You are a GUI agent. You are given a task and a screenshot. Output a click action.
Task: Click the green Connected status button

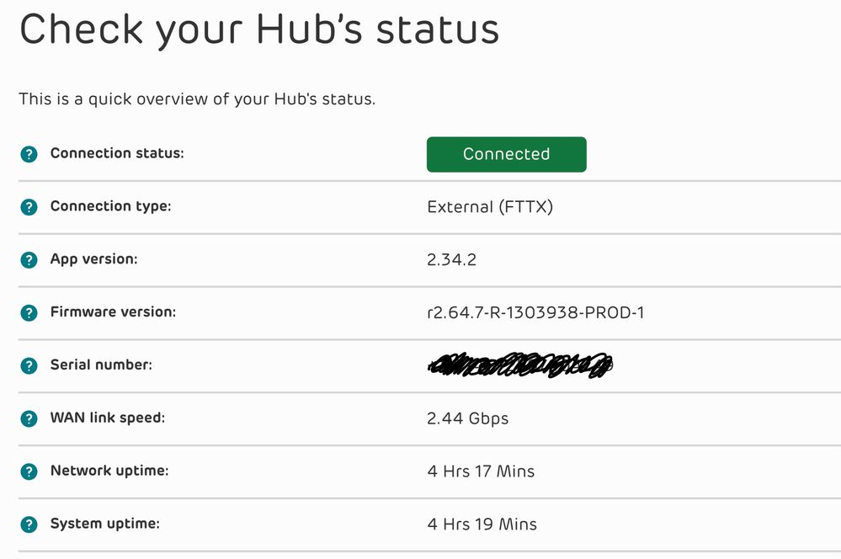[506, 154]
